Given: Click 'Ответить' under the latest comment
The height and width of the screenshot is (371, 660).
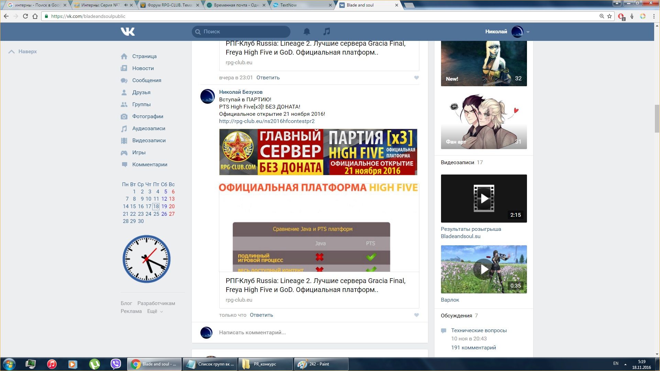Looking at the screenshot, I should click(x=261, y=315).
